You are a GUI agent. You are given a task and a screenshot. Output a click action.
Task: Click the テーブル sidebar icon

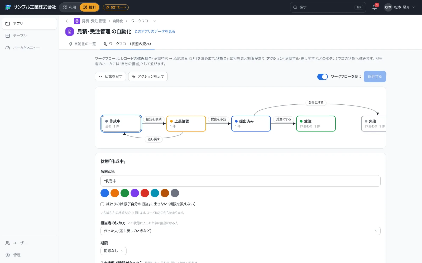[8, 36]
